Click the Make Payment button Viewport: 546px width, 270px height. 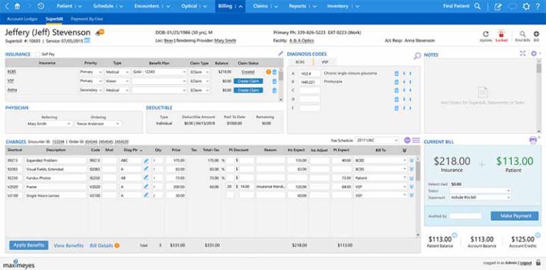pos(515,216)
